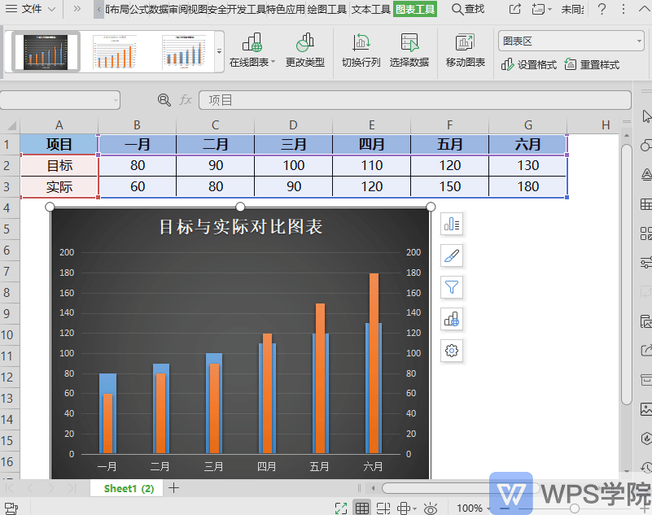Open the reading mode crosshair dropdown
The image size is (652, 515).
coord(407,508)
